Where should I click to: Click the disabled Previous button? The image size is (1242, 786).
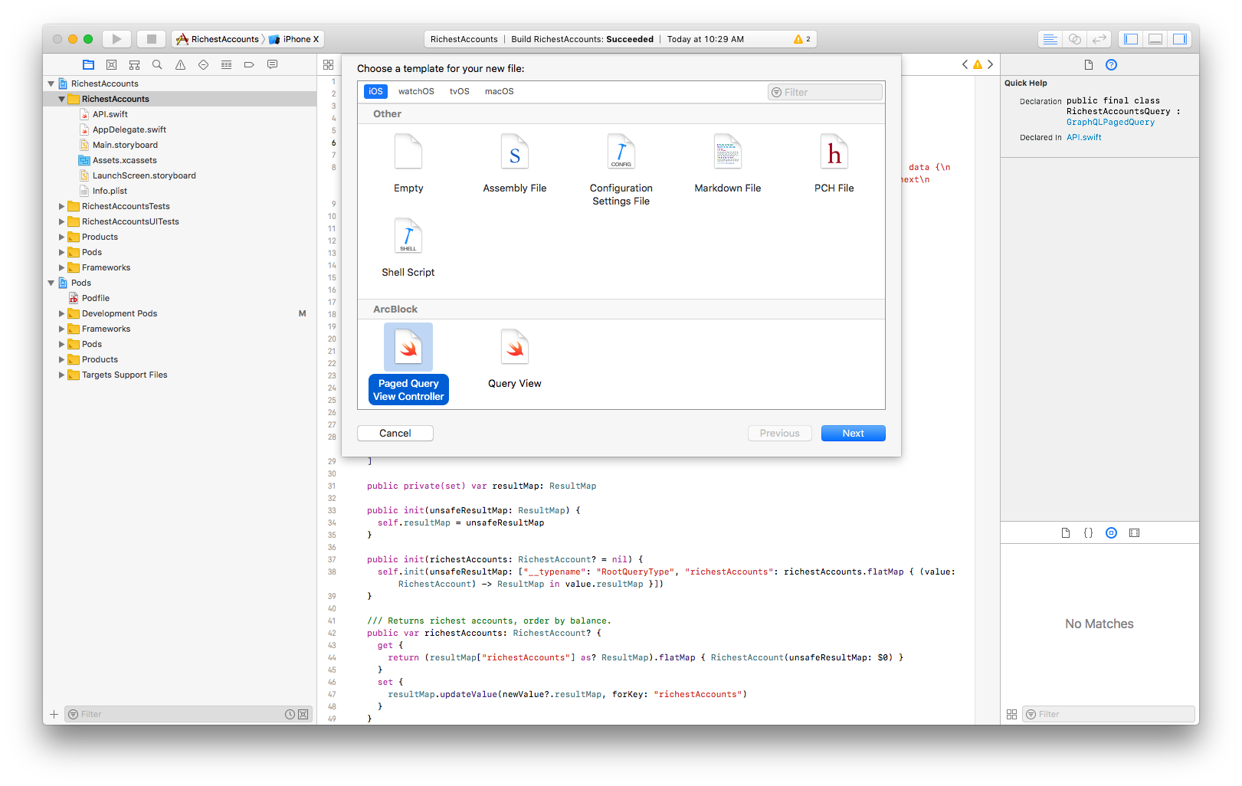780,434
